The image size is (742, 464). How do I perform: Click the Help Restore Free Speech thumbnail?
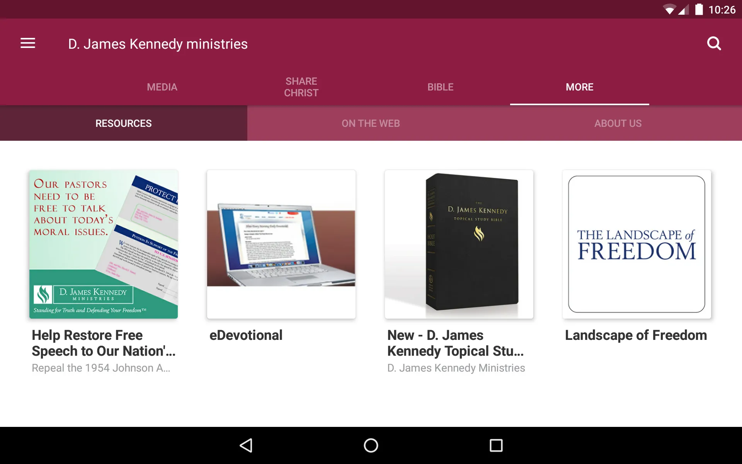pos(104,244)
